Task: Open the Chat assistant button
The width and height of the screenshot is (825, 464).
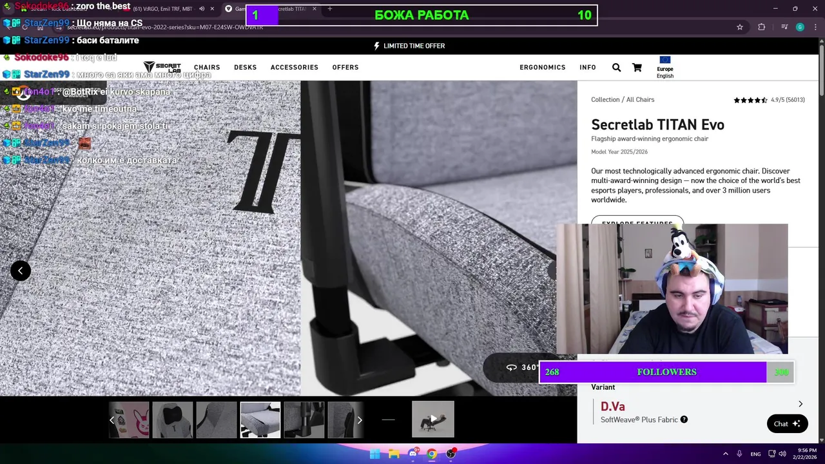Action: coord(787,423)
